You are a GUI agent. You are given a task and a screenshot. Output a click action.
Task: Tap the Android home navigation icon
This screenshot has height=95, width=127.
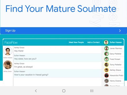[x=64, y=91]
